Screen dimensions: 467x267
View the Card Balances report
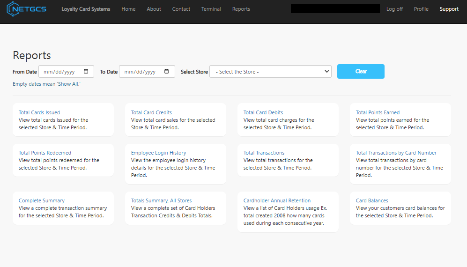point(372,200)
